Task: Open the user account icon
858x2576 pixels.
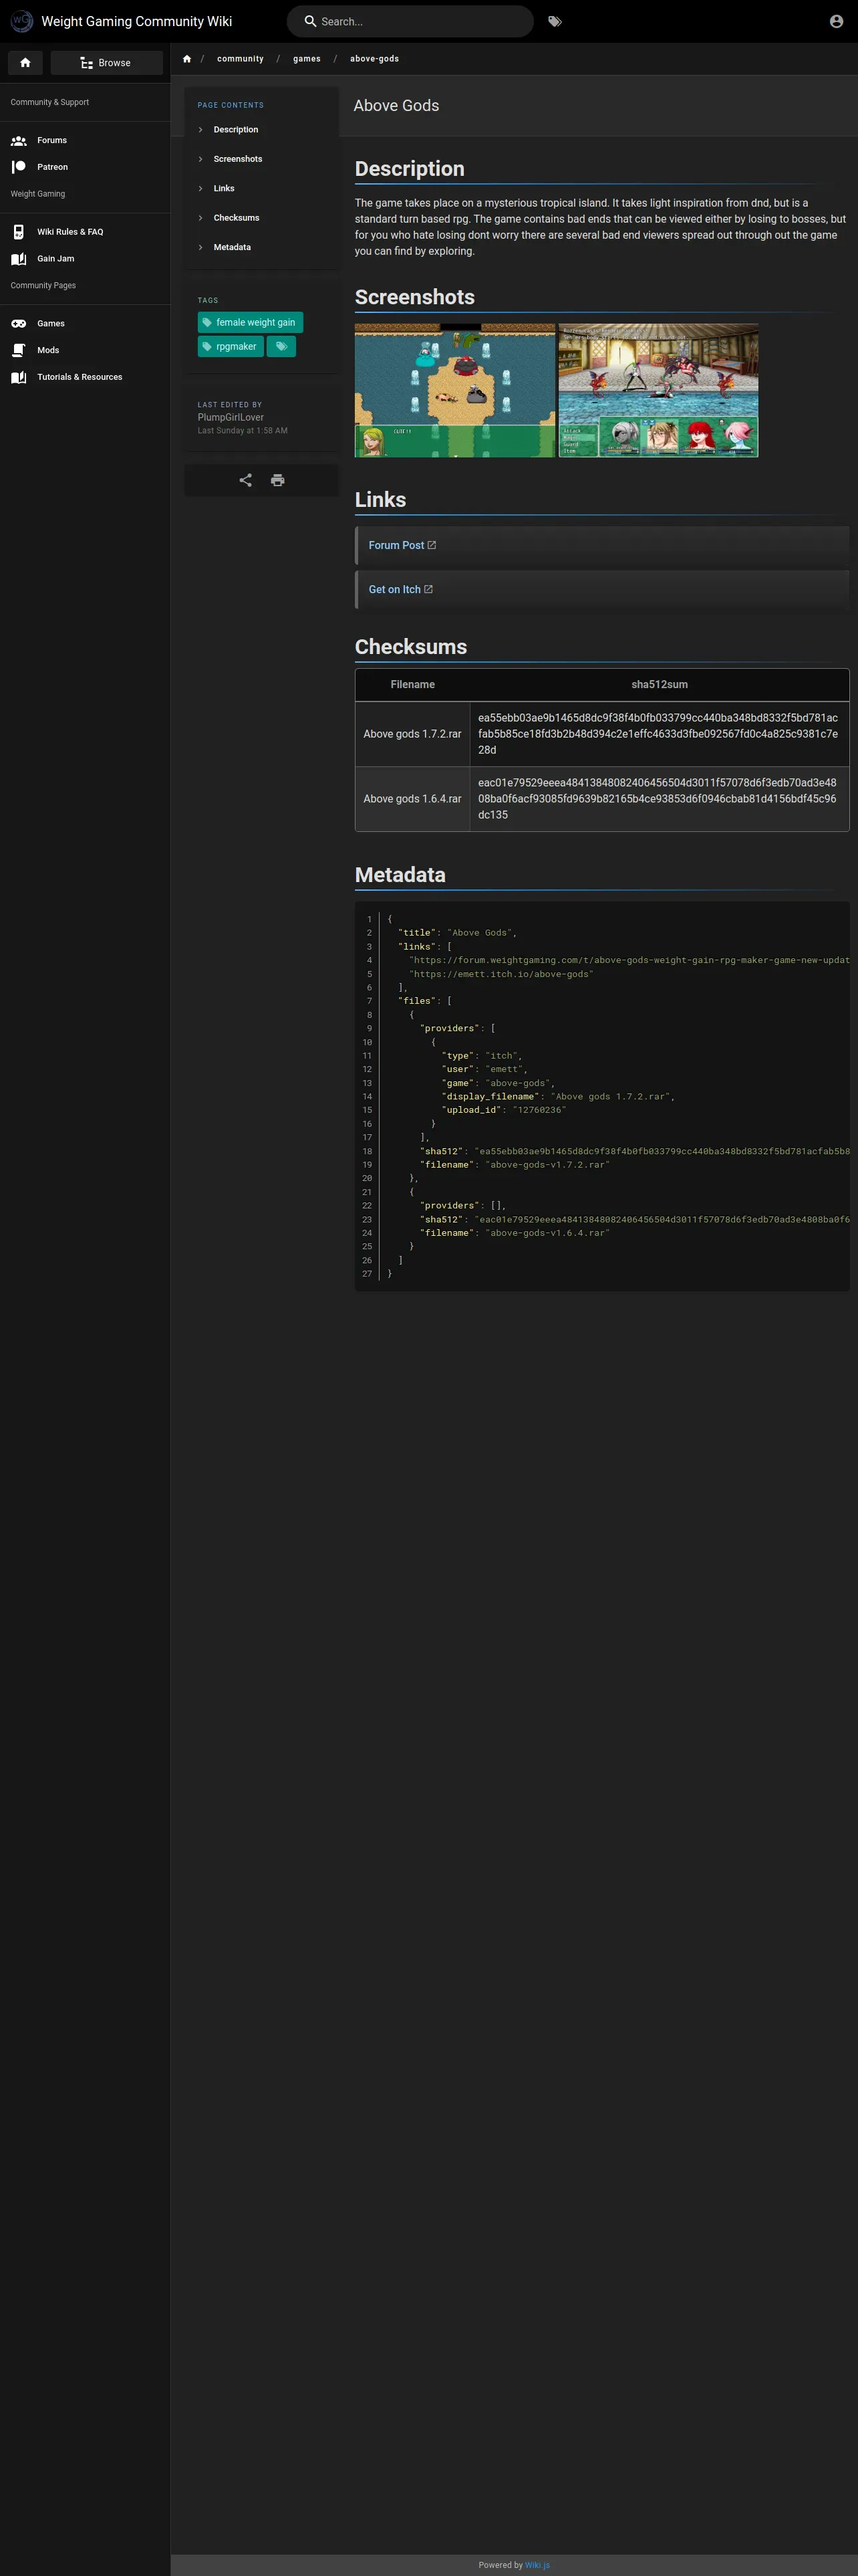Action: [836, 21]
